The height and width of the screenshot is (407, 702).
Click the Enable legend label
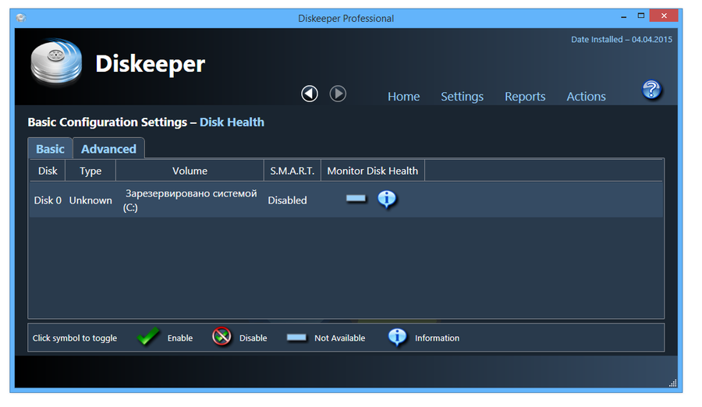pos(180,338)
